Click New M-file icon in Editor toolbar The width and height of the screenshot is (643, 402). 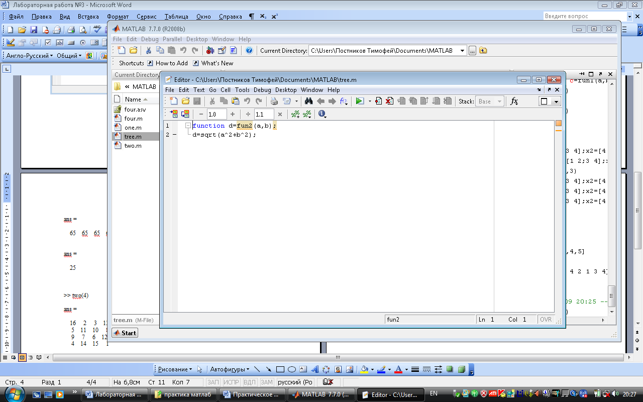174,101
